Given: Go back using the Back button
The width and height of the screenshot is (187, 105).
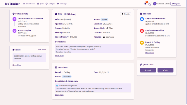Looking at the screenshot, I should pyautogui.click(x=148, y=70).
